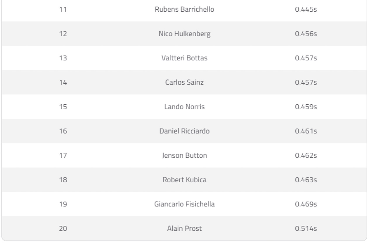Click Giancarlo Fisichella's name

[x=184, y=204]
